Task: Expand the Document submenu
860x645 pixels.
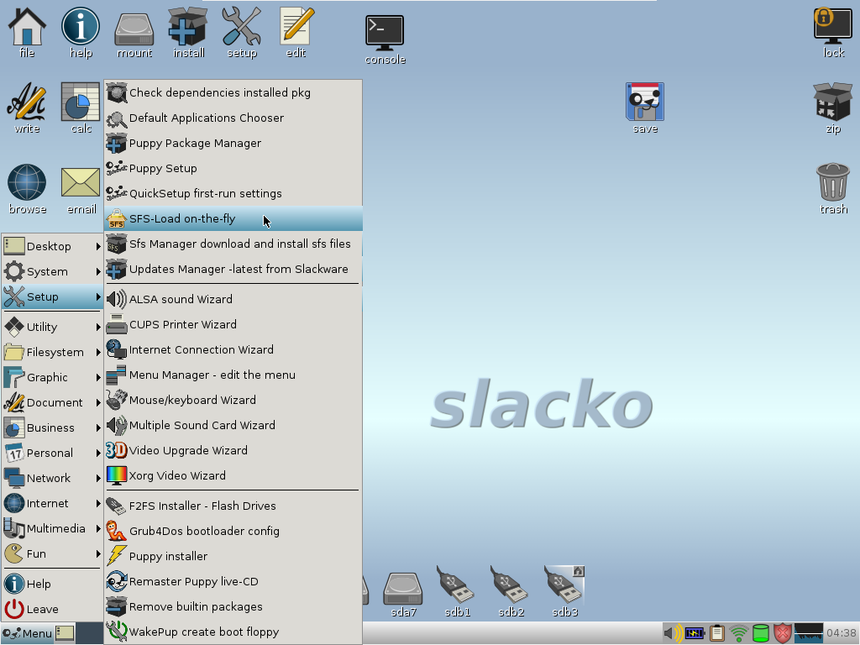Action: (53, 402)
